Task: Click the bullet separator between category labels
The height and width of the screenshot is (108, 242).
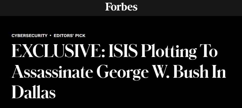Action: tap(50, 35)
